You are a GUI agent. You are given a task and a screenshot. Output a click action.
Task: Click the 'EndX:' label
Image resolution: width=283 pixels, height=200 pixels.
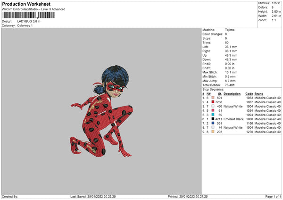(x=207, y=64)
